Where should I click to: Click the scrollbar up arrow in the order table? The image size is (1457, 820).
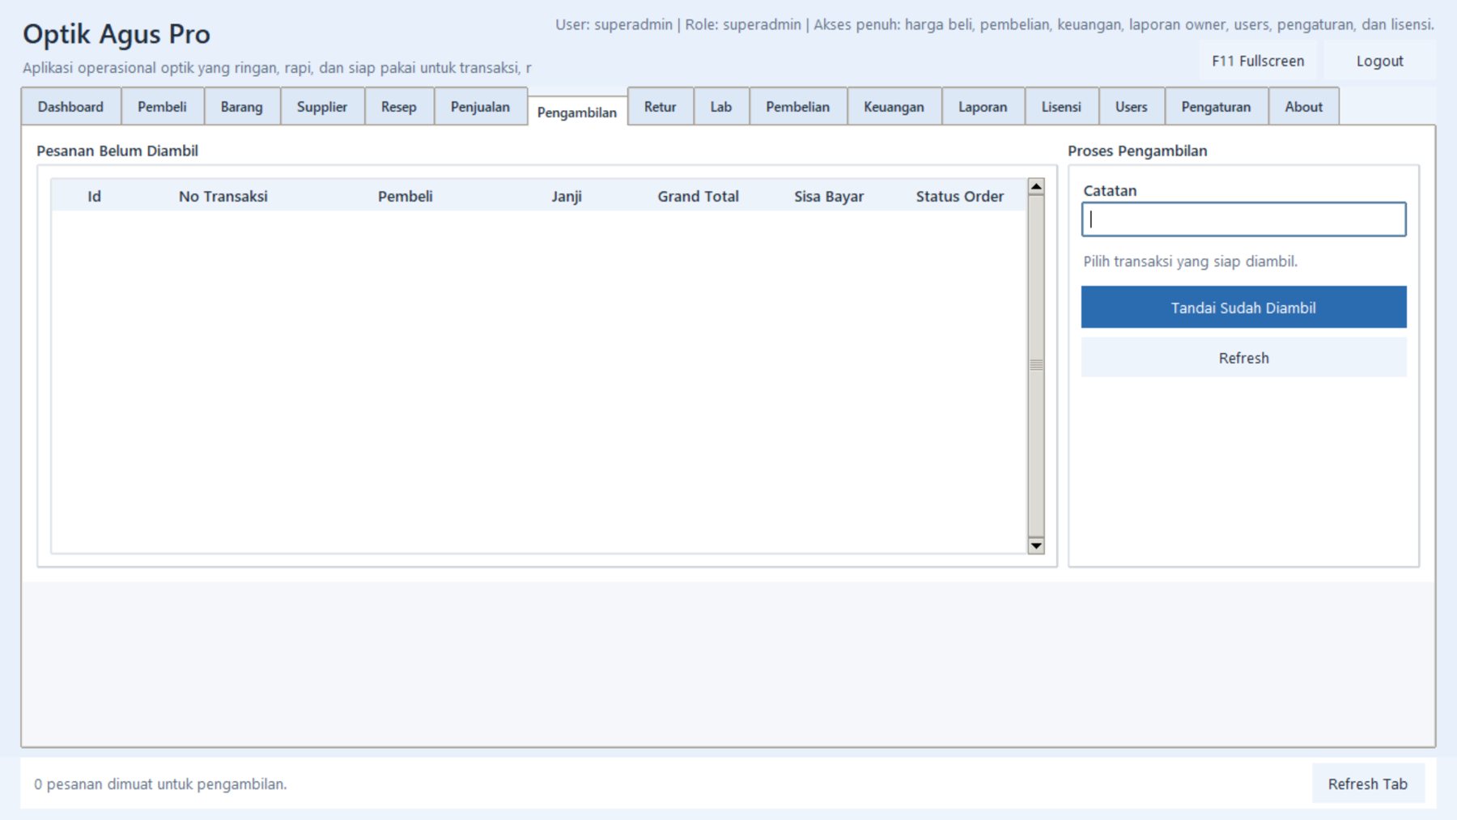click(1035, 187)
